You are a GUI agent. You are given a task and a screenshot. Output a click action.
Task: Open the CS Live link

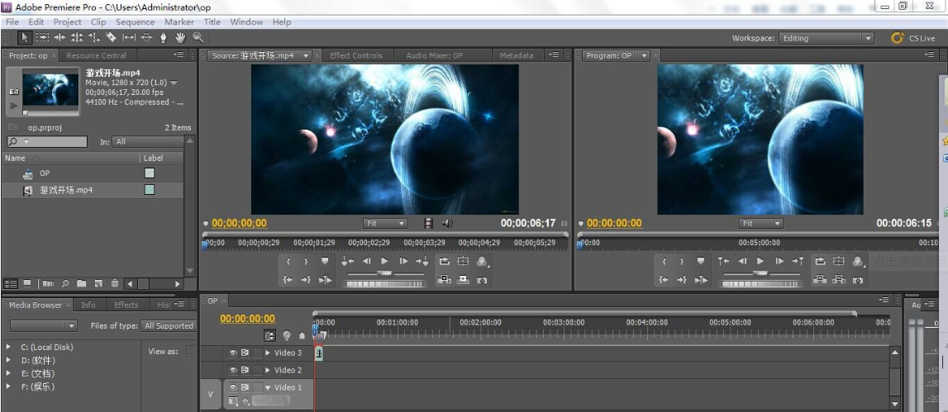(x=913, y=38)
